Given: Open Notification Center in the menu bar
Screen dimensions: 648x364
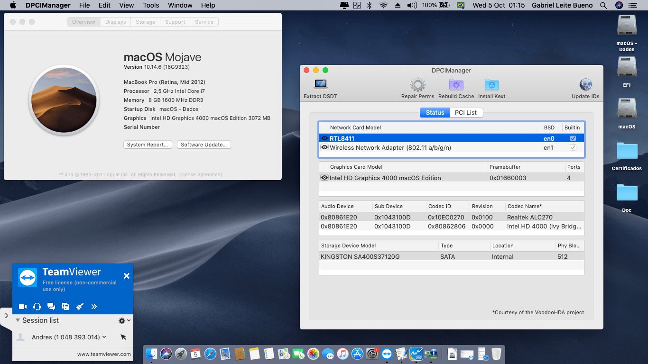Looking at the screenshot, I should click(632, 5).
